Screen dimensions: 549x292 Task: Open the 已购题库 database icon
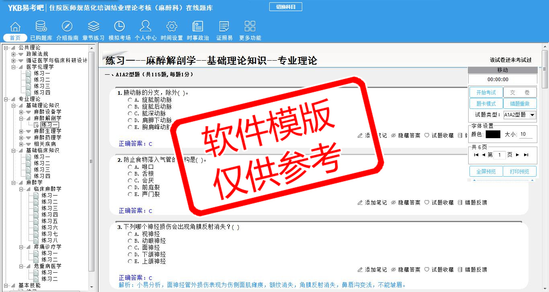click(41, 27)
